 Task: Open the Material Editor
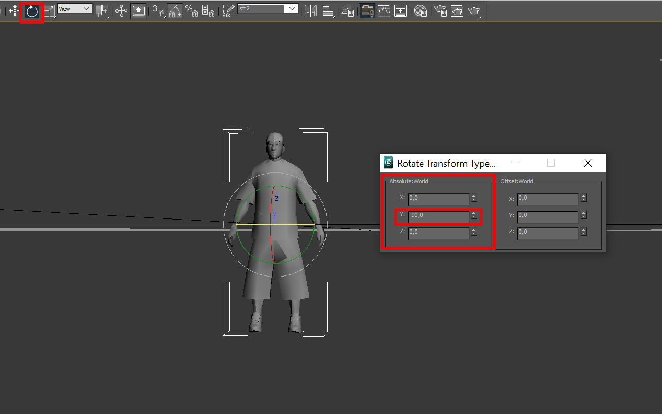point(420,10)
